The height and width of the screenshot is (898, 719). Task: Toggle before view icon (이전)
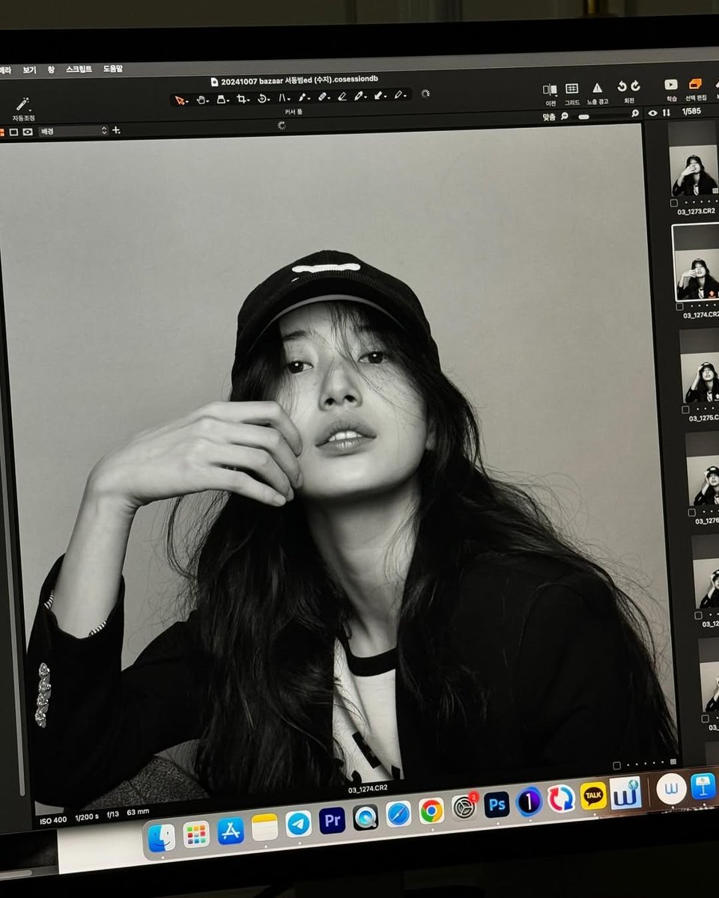point(550,89)
